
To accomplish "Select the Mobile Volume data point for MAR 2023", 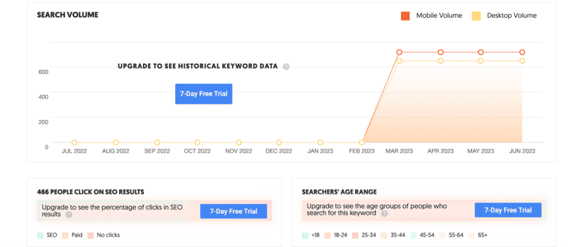I will coord(399,52).
